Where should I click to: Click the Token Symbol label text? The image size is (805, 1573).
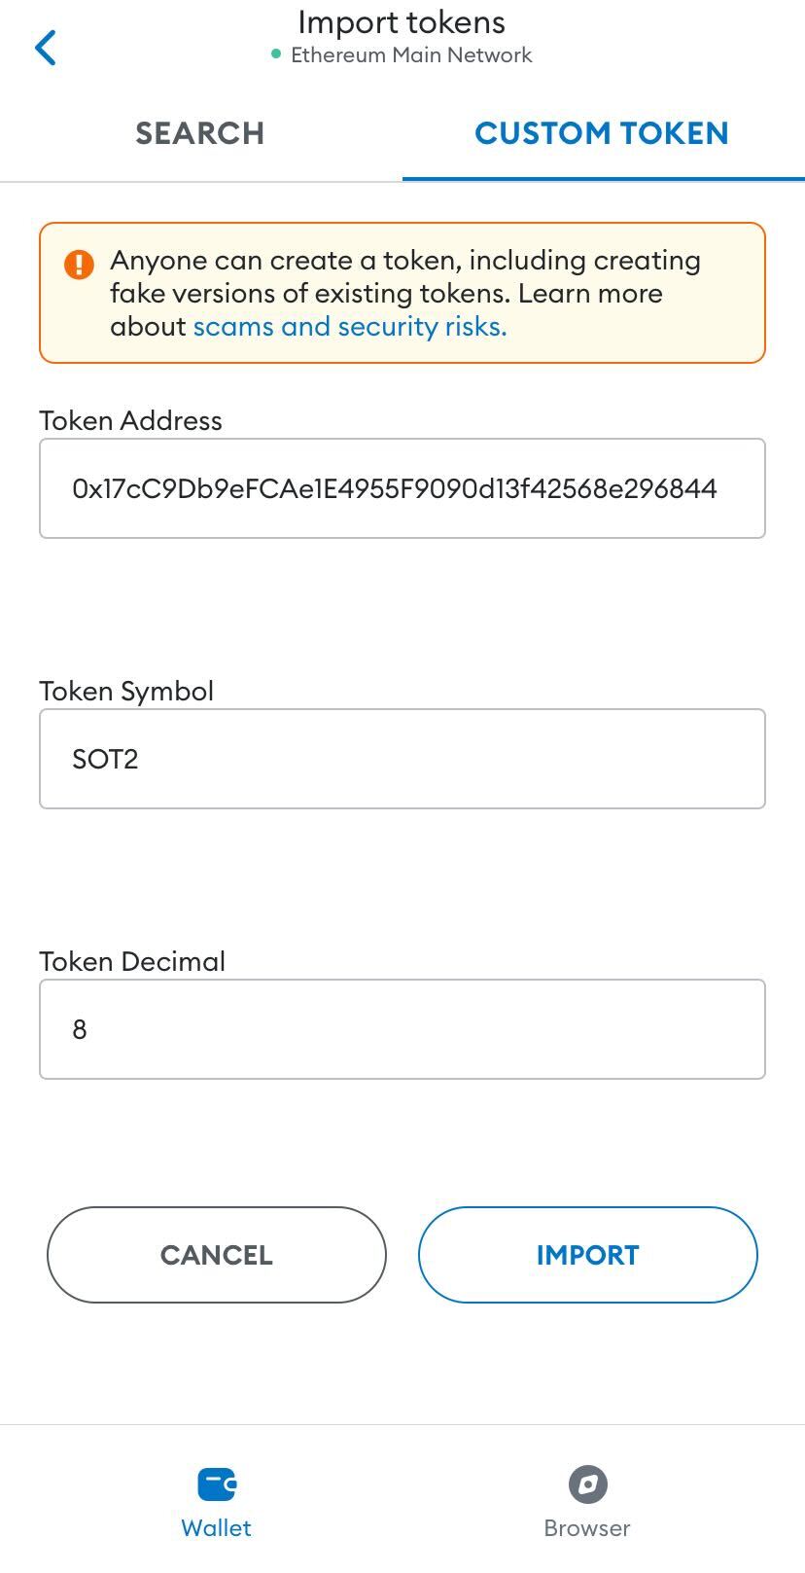click(x=126, y=691)
